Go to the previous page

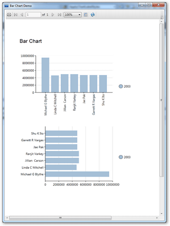(x=22, y=15)
